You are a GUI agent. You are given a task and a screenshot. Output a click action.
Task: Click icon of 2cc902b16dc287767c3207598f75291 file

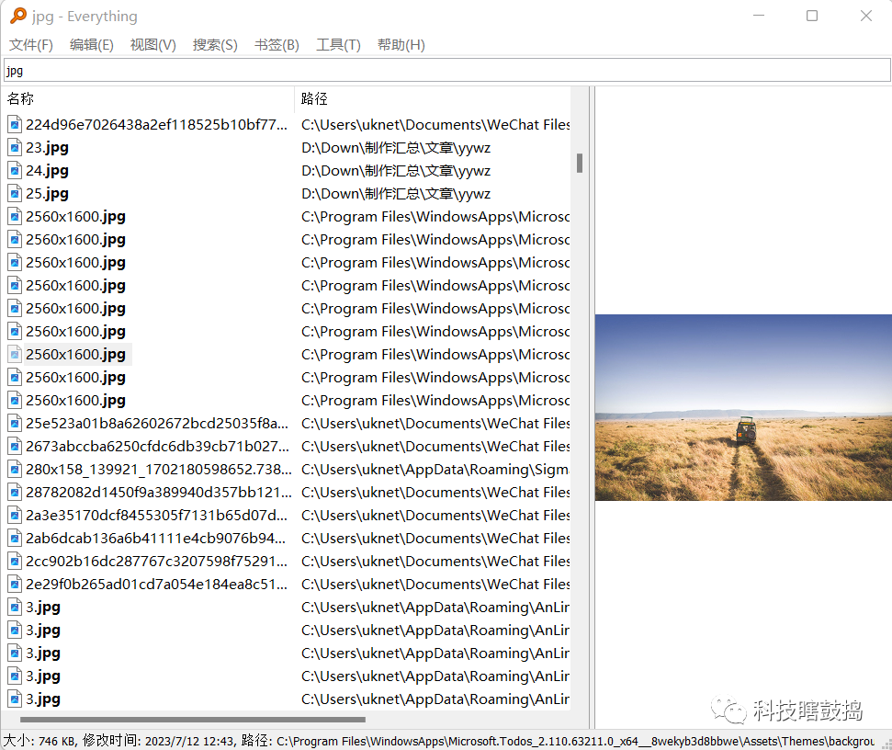point(15,561)
